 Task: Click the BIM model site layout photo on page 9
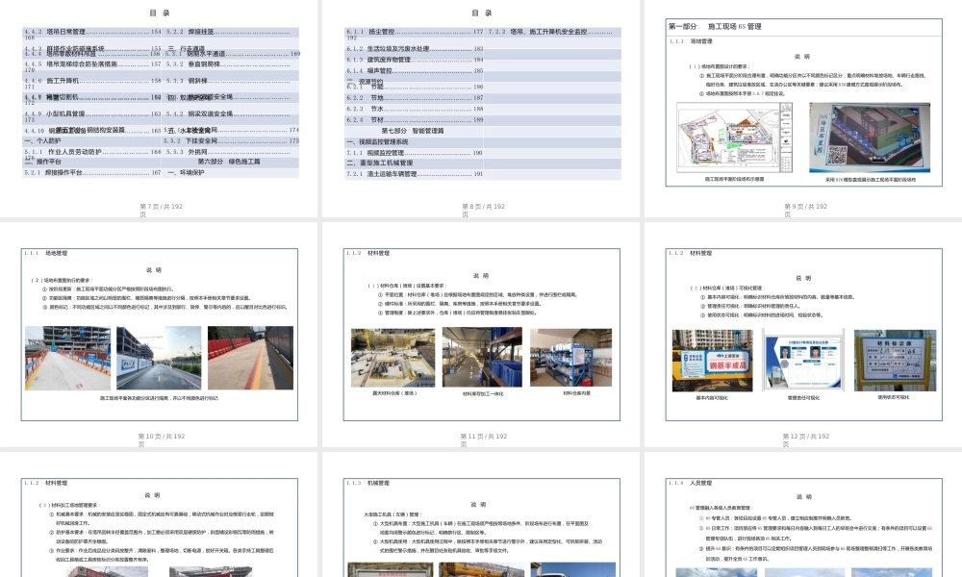pos(870,138)
